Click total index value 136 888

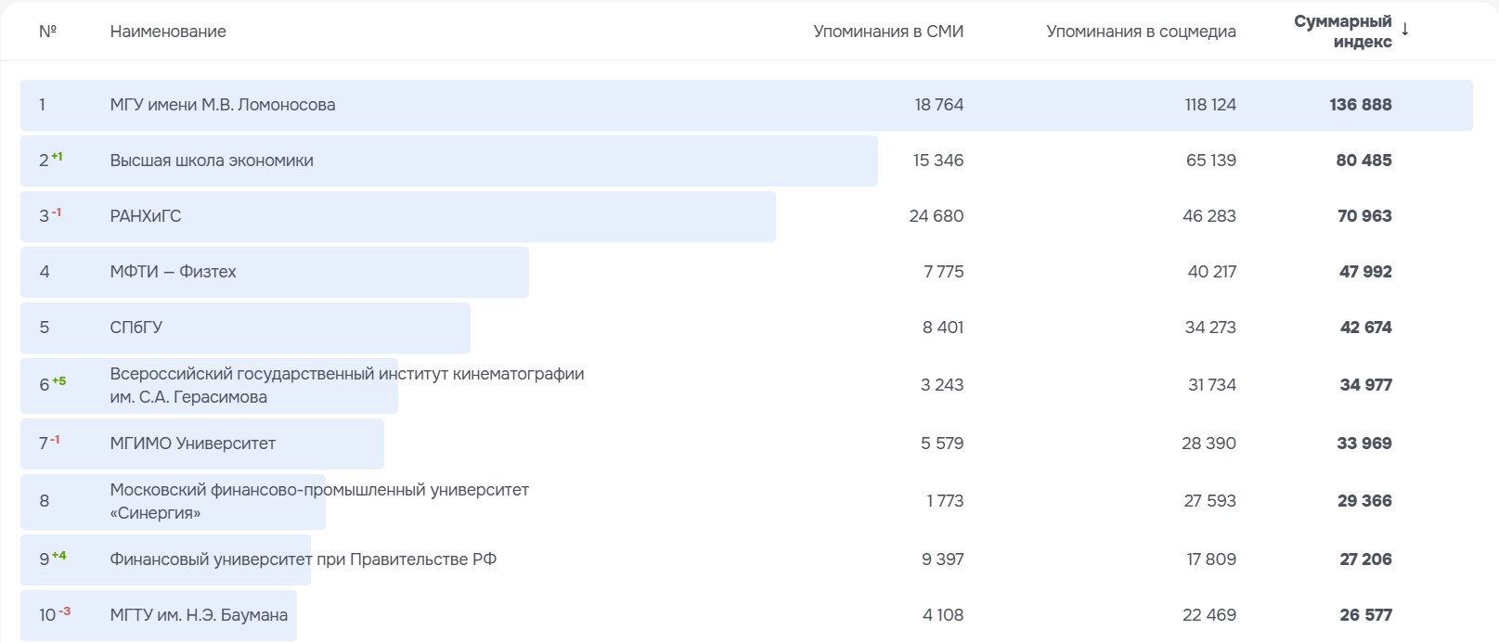pyautogui.click(x=1360, y=105)
